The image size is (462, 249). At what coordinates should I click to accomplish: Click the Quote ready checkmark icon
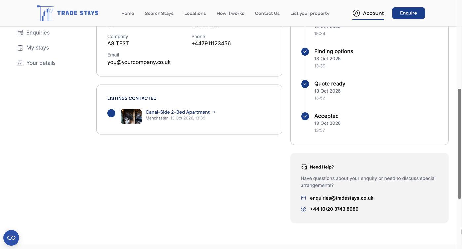(305, 84)
